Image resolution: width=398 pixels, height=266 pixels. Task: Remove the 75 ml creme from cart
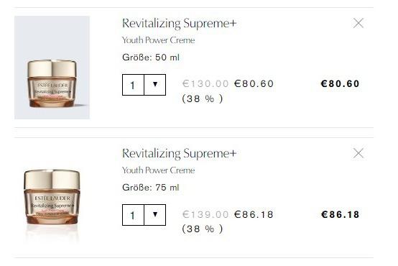coord(358,153)
